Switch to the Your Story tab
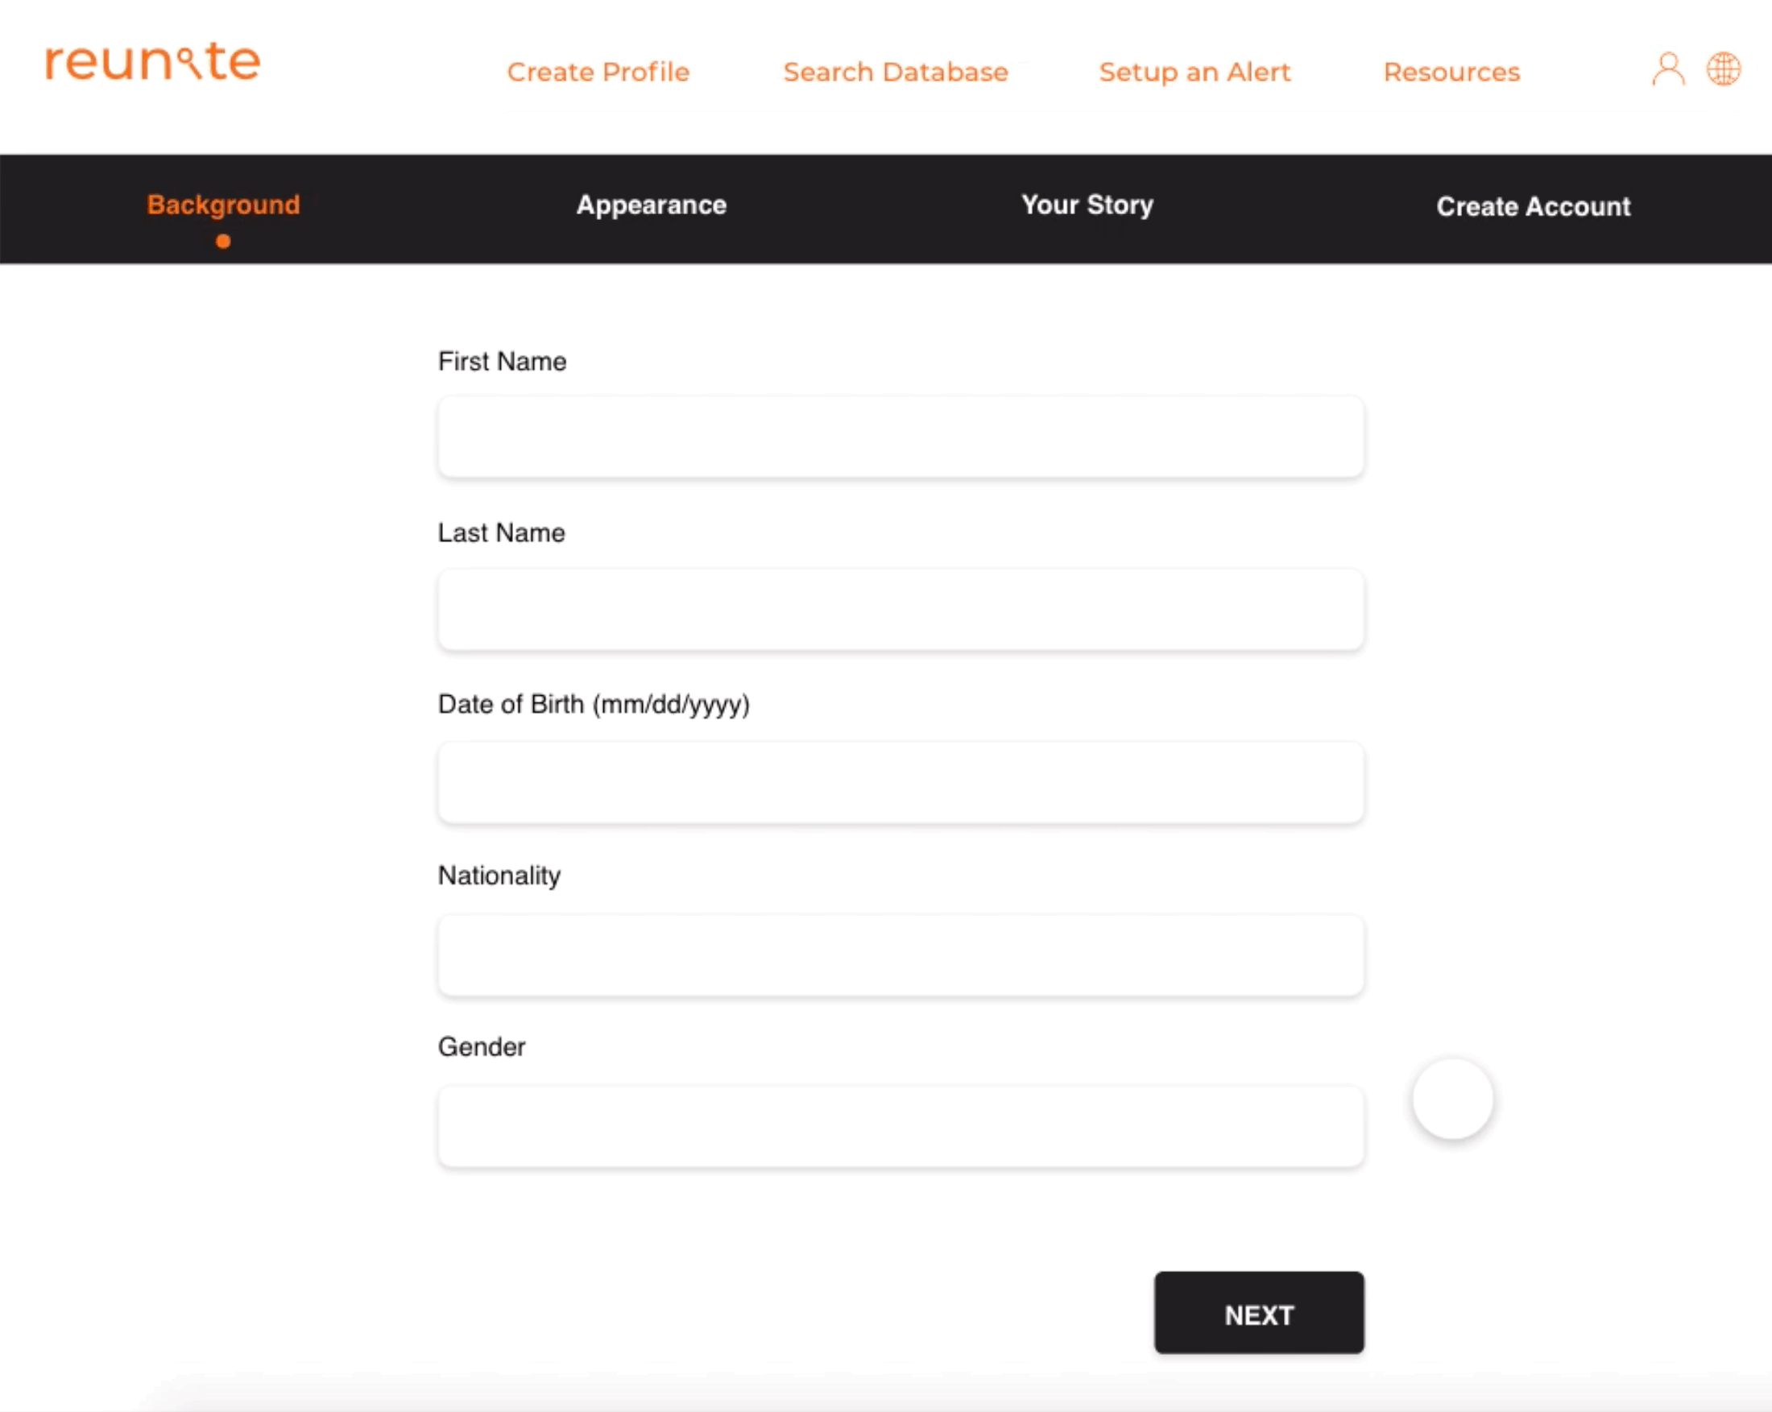 pyautogui.click(x=1087, y=205)
